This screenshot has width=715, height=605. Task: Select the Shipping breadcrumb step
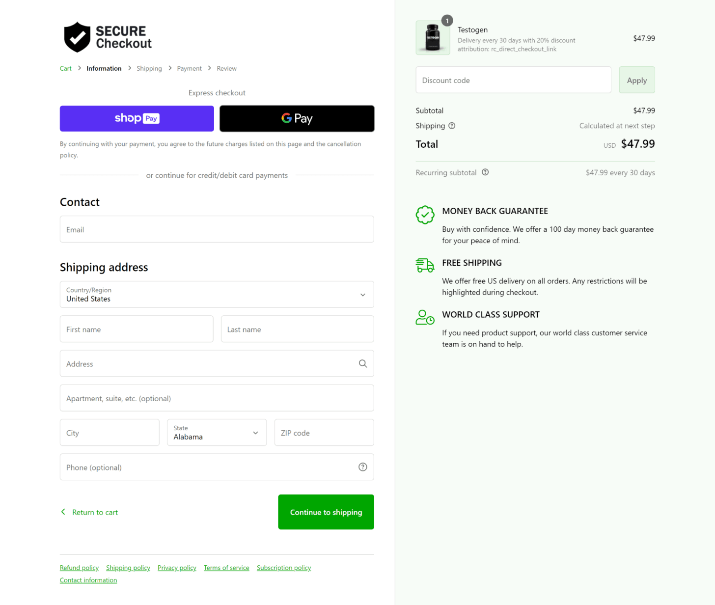149,69
